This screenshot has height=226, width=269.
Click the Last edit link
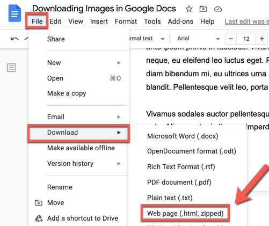(247, 21)
